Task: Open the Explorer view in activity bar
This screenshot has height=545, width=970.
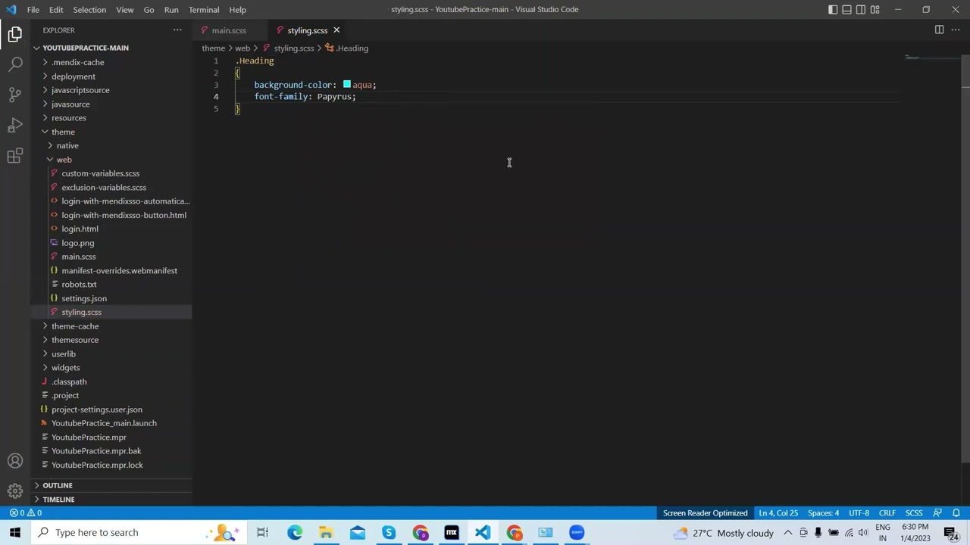Action: pos(15,34)
